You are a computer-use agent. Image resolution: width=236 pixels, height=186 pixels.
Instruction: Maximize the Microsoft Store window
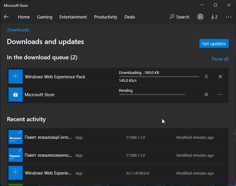pyautogui.click(x=215, y=5)
